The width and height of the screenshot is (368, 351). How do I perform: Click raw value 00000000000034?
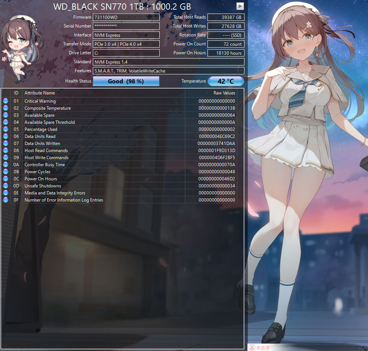[x=217, y=186]
